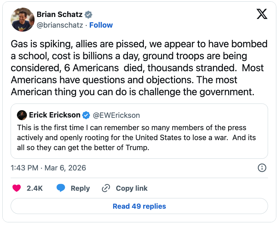This screenshot has width=278, height=225.
Task: Open the tweet info circle icon
Action: pyautogui.click(x=262, y=168)
